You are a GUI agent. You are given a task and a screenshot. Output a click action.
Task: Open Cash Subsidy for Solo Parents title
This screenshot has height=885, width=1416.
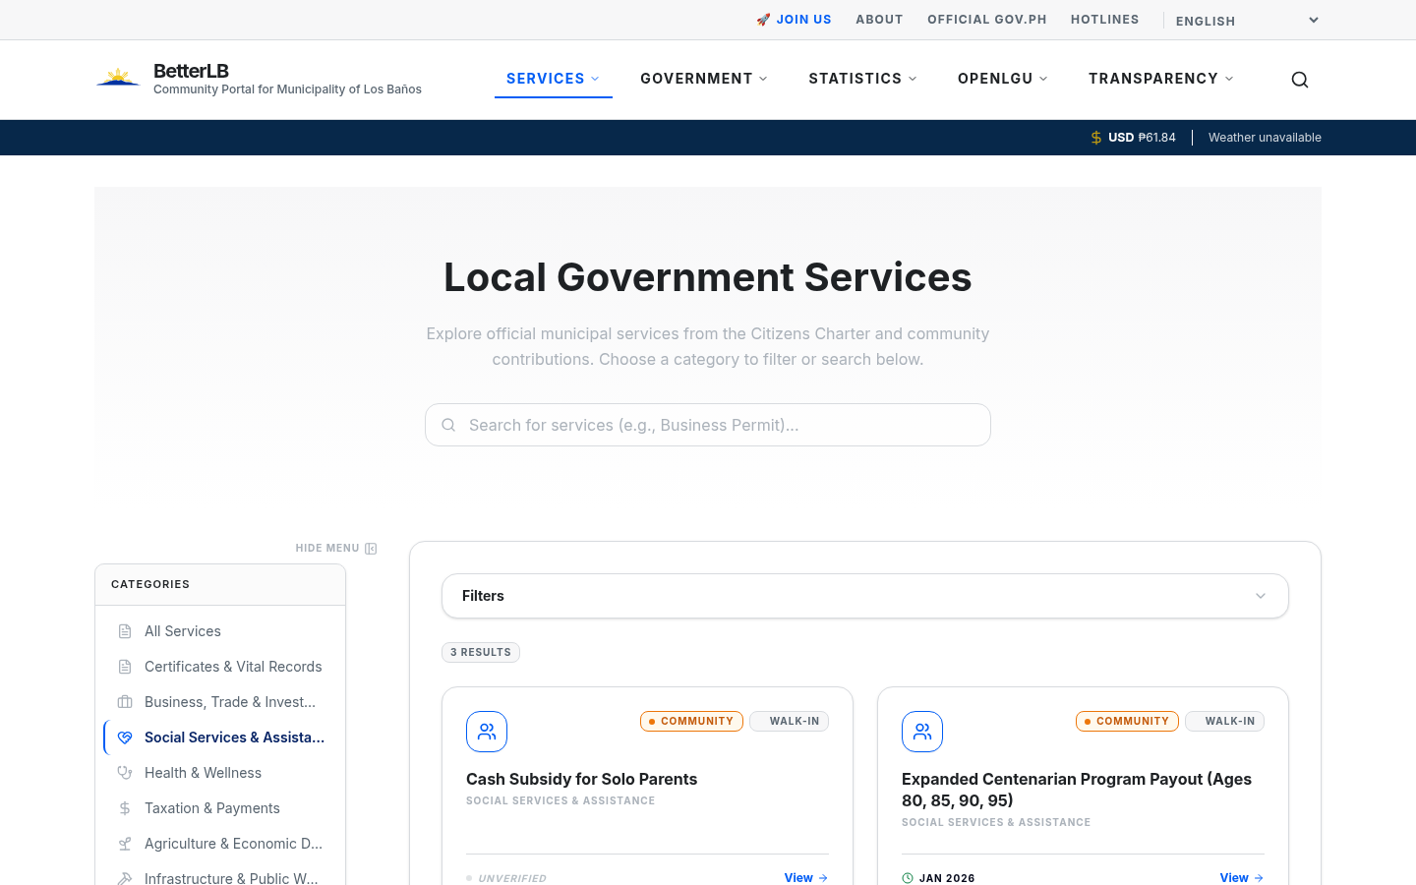click(x=581, y=779)
